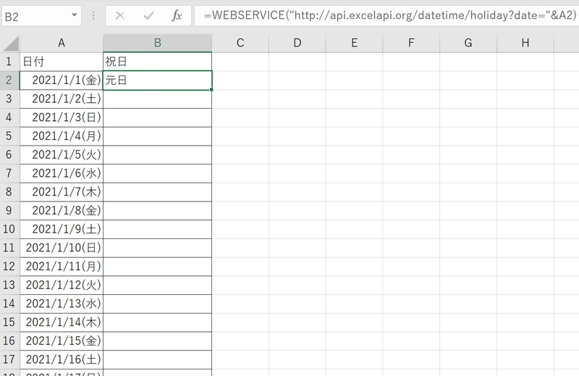This screenshot has height=376, width=579.
Task: Select row 1 header
Action: (9, 62)
